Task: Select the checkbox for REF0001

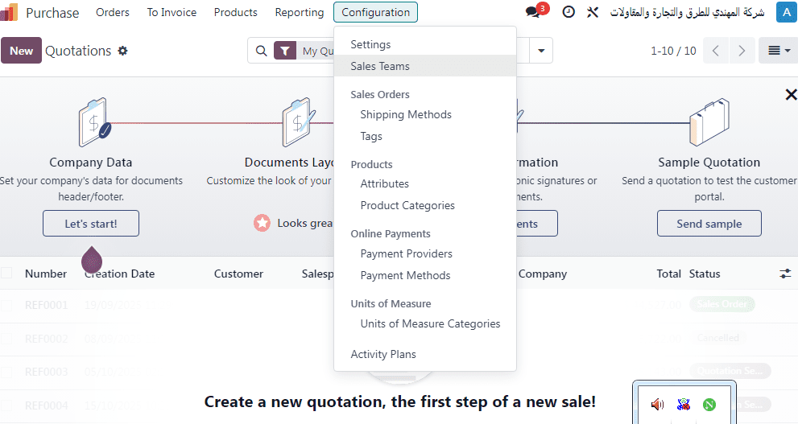Action: pos(6,305)
